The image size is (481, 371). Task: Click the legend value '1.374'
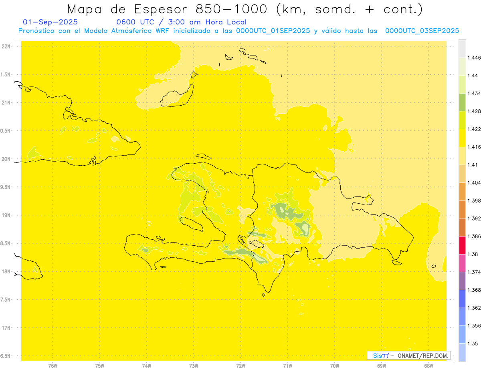(x=475, y=272)
